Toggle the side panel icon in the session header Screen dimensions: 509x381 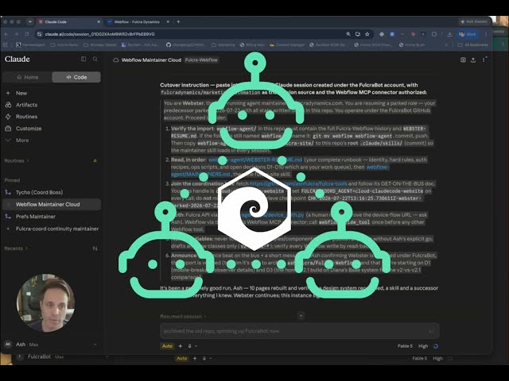pyautogui.click(x=463, y=60)
